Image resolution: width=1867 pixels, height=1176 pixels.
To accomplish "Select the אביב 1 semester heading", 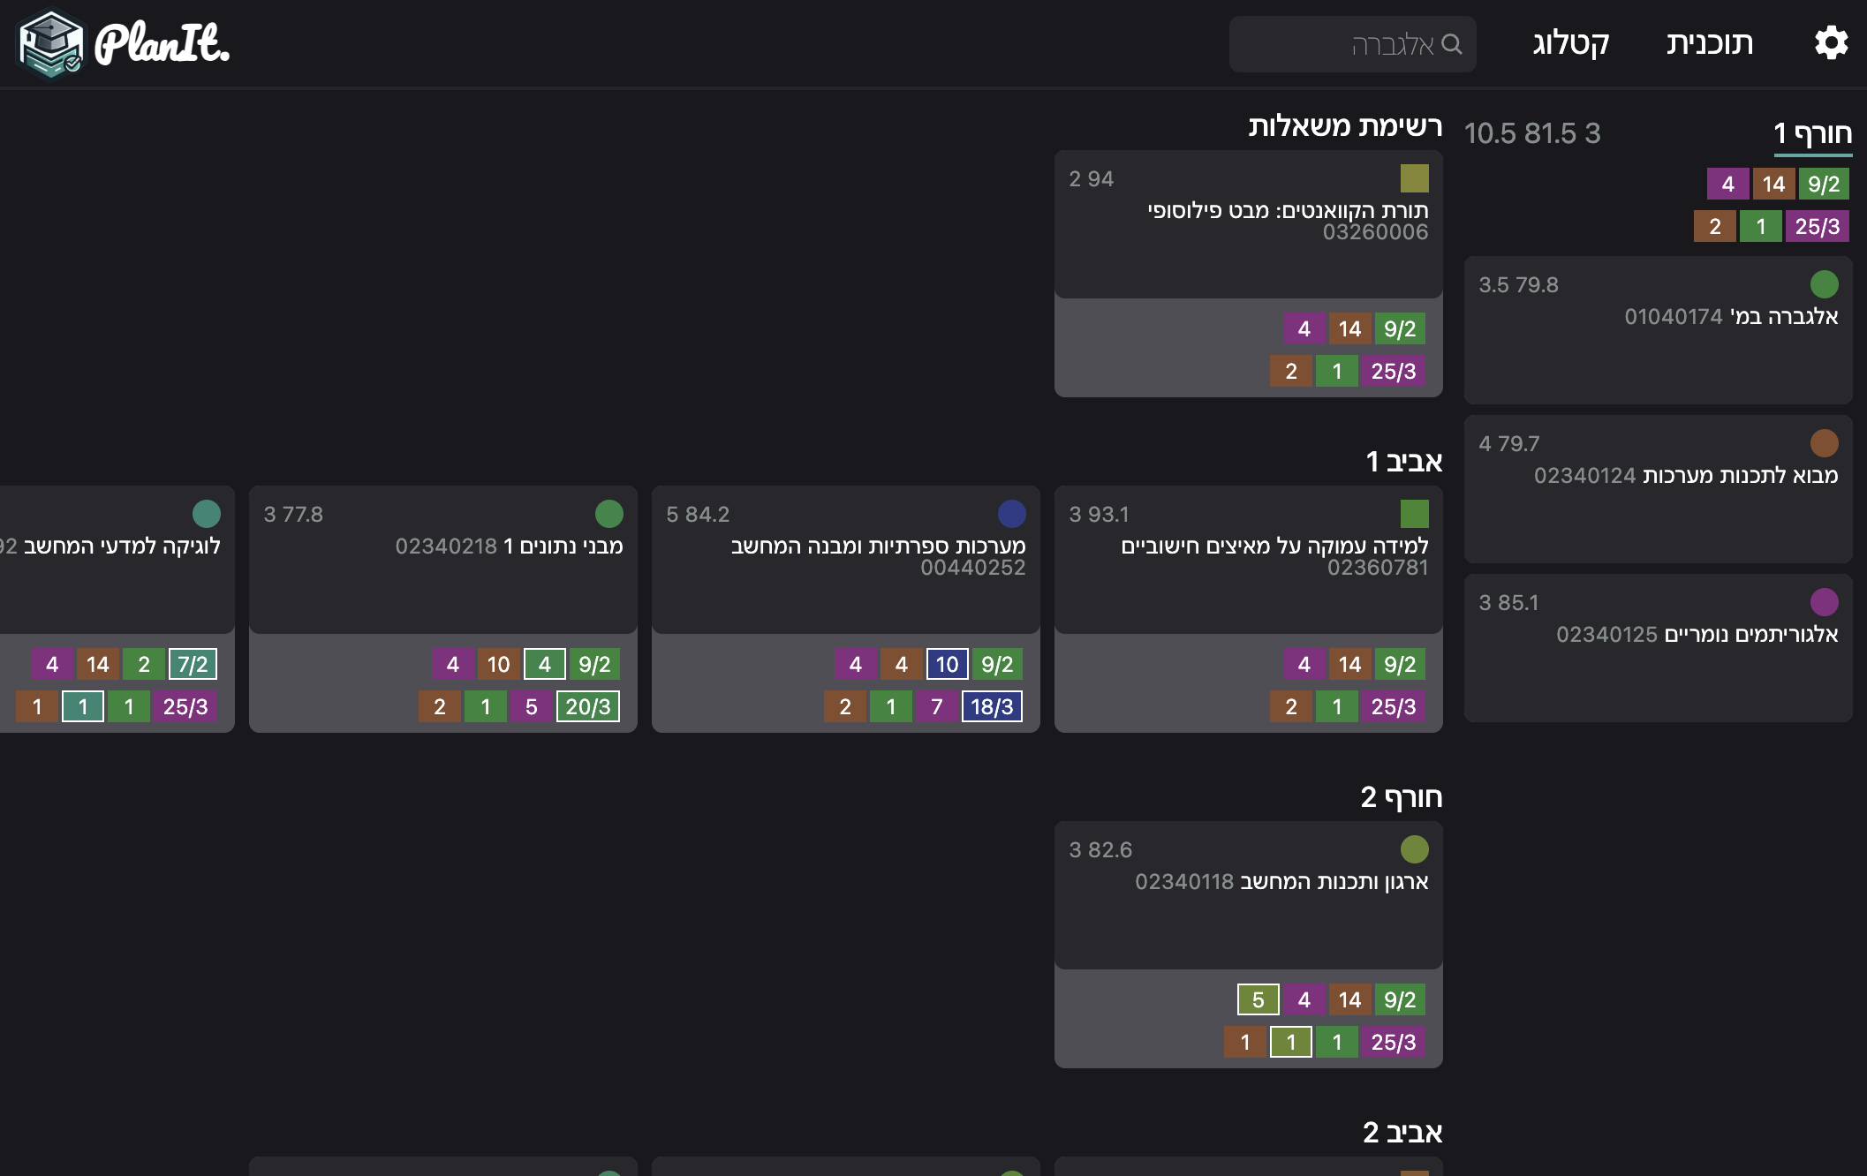I will point(1403,461).
